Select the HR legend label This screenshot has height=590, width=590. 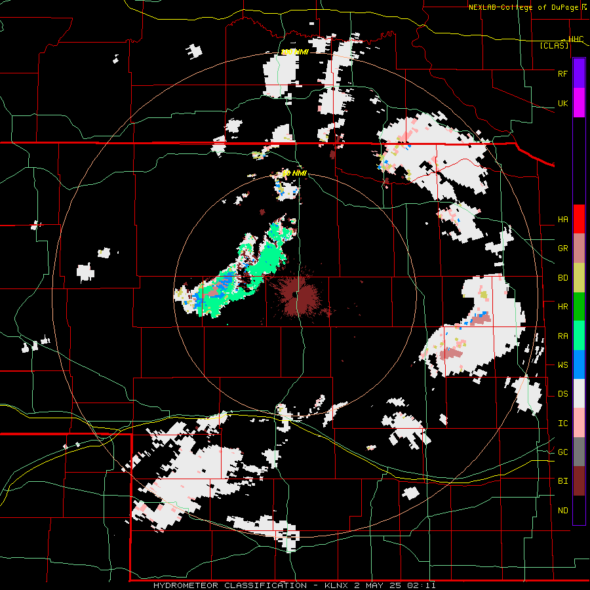tap(562, 307)
